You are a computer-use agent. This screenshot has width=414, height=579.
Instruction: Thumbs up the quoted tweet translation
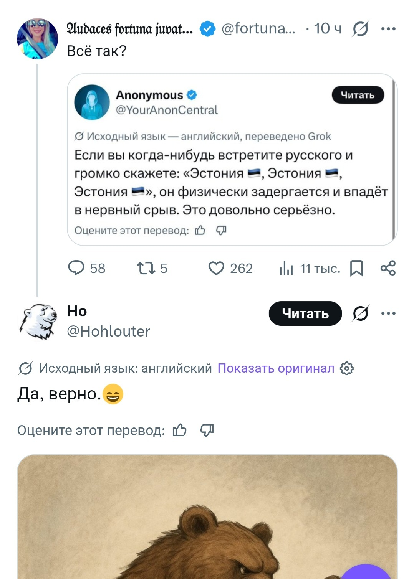coord(200,230)
